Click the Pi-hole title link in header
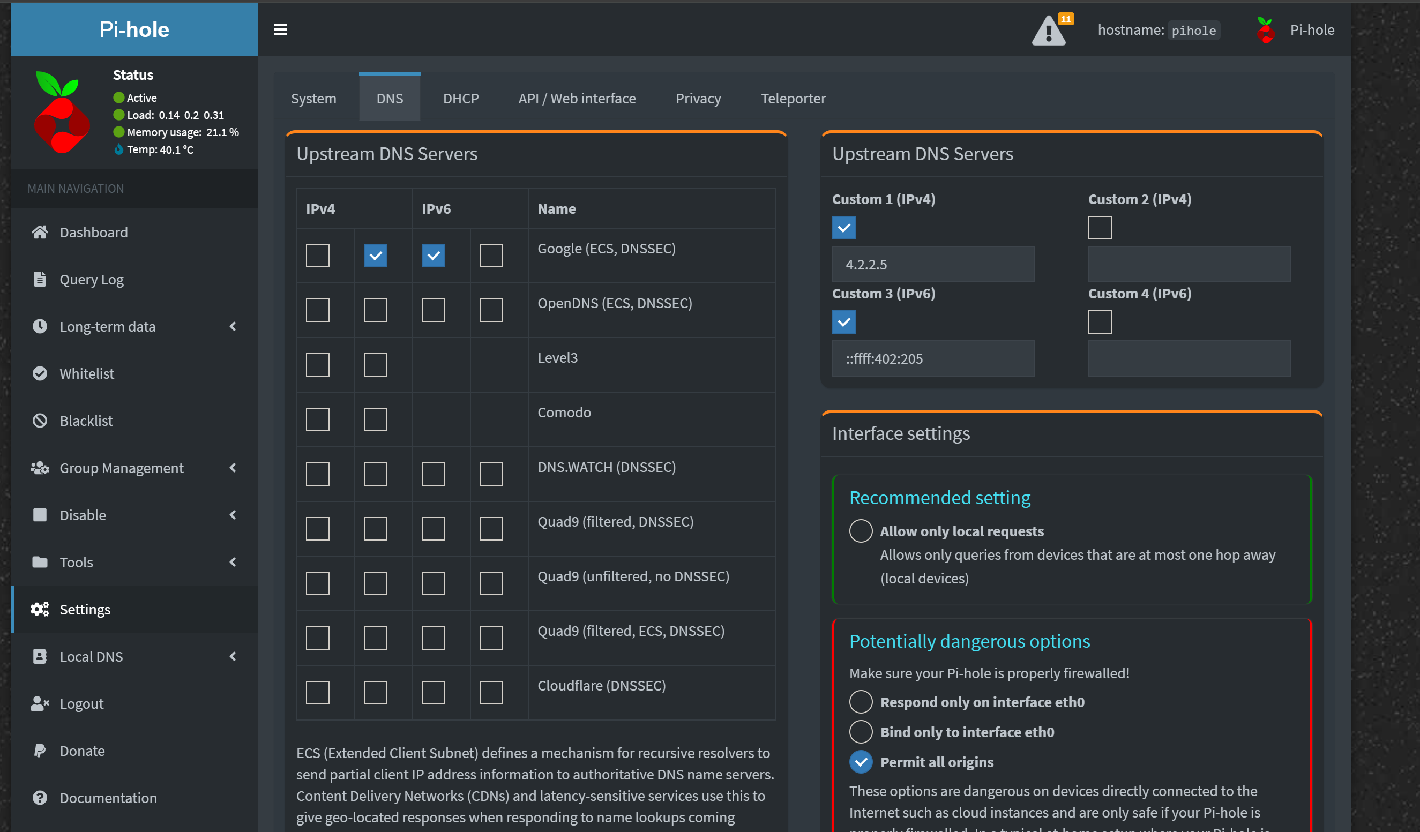Screen dimensions: 1420x832 point(134,29)
